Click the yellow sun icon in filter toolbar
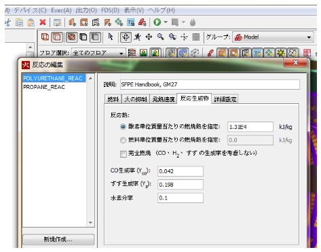 (281, 53)
